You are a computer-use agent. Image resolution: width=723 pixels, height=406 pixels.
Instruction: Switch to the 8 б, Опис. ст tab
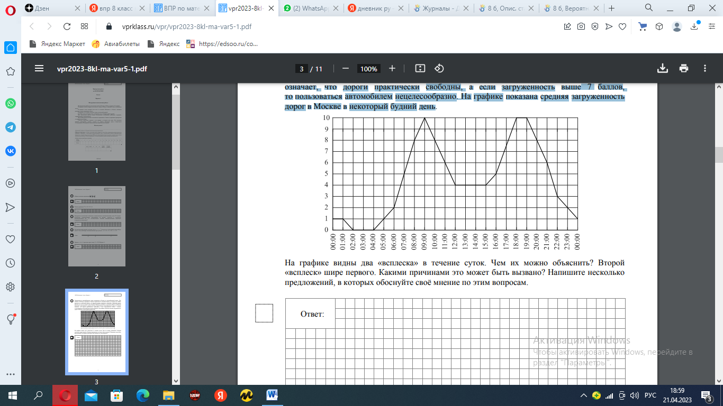[x=507, y=8]
